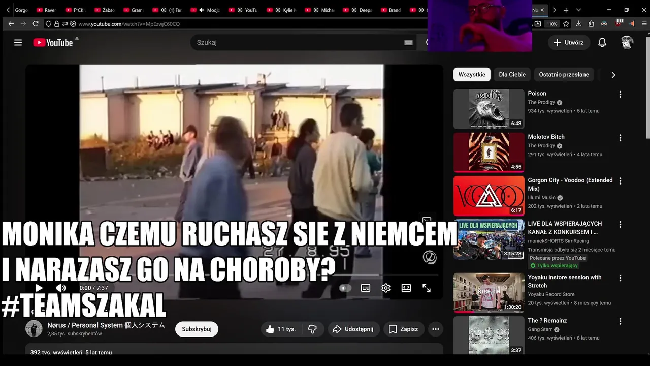The height and width of the screenshot is (366, 650).
Task: Open player settings gear
Action: click(386, 288)
